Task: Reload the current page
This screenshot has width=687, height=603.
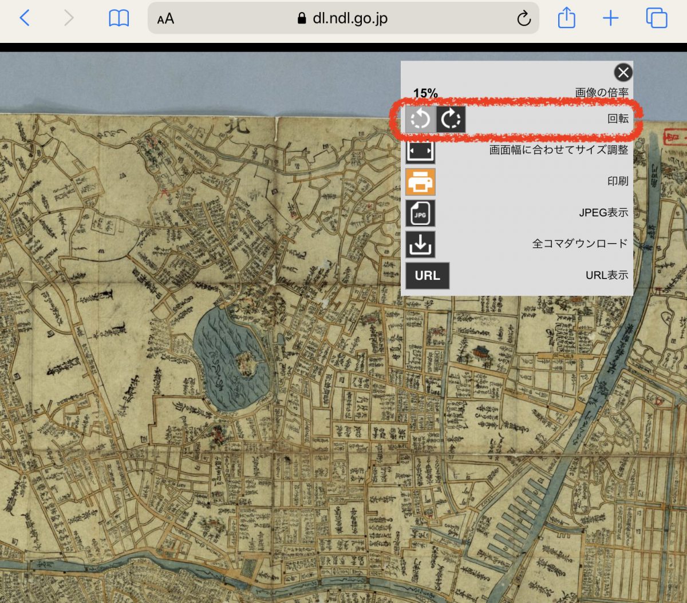Action: point(523,19)
